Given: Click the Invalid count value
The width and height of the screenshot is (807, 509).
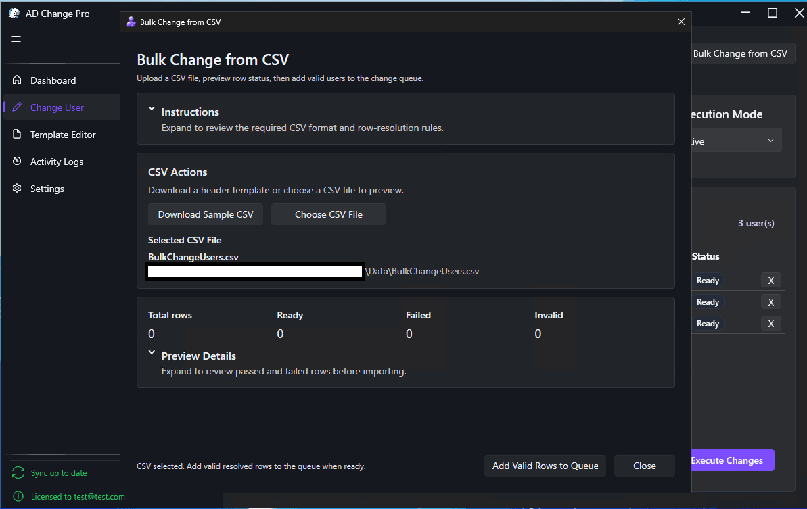Looking at the screenshot, I should 538,334.
